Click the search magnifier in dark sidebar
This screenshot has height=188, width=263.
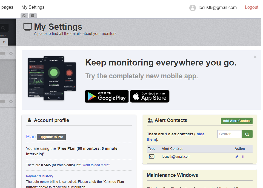click(3, 28)
